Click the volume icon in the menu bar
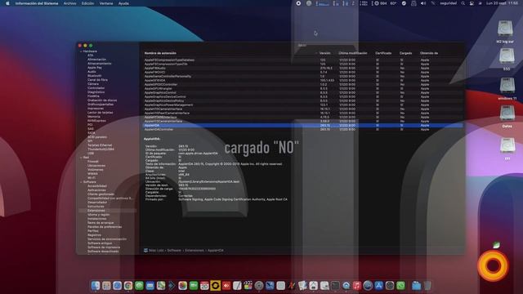 [423, 3]
